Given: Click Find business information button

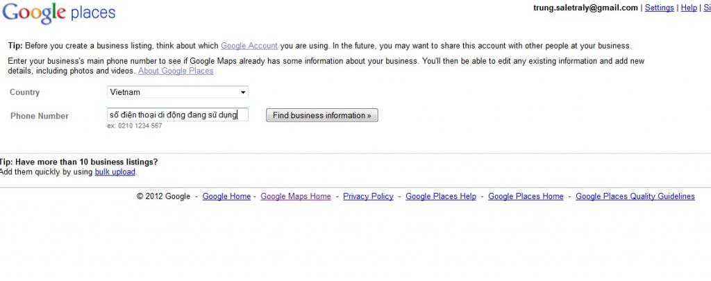Looking at the screenshot, I should pyautogui.click(x=322, y=115).
